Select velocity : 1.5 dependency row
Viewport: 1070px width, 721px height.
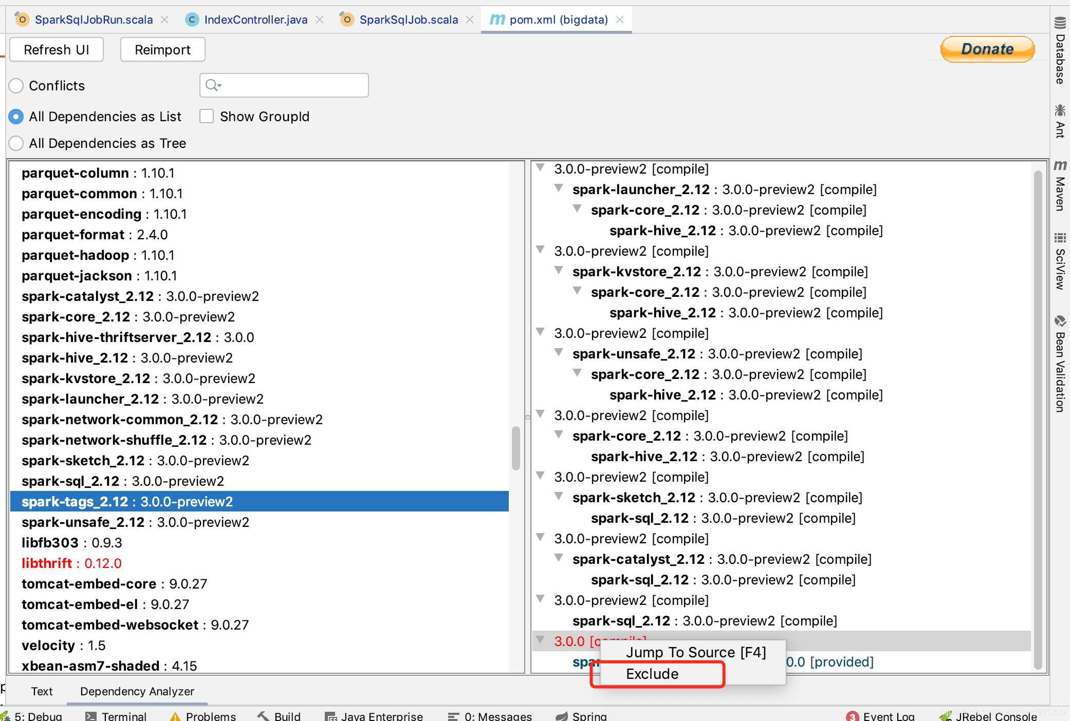(260, 646)
